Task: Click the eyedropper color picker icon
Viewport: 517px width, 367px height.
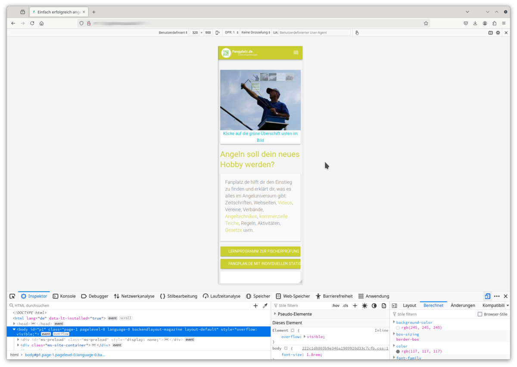Action: click(x=265, y=306)
